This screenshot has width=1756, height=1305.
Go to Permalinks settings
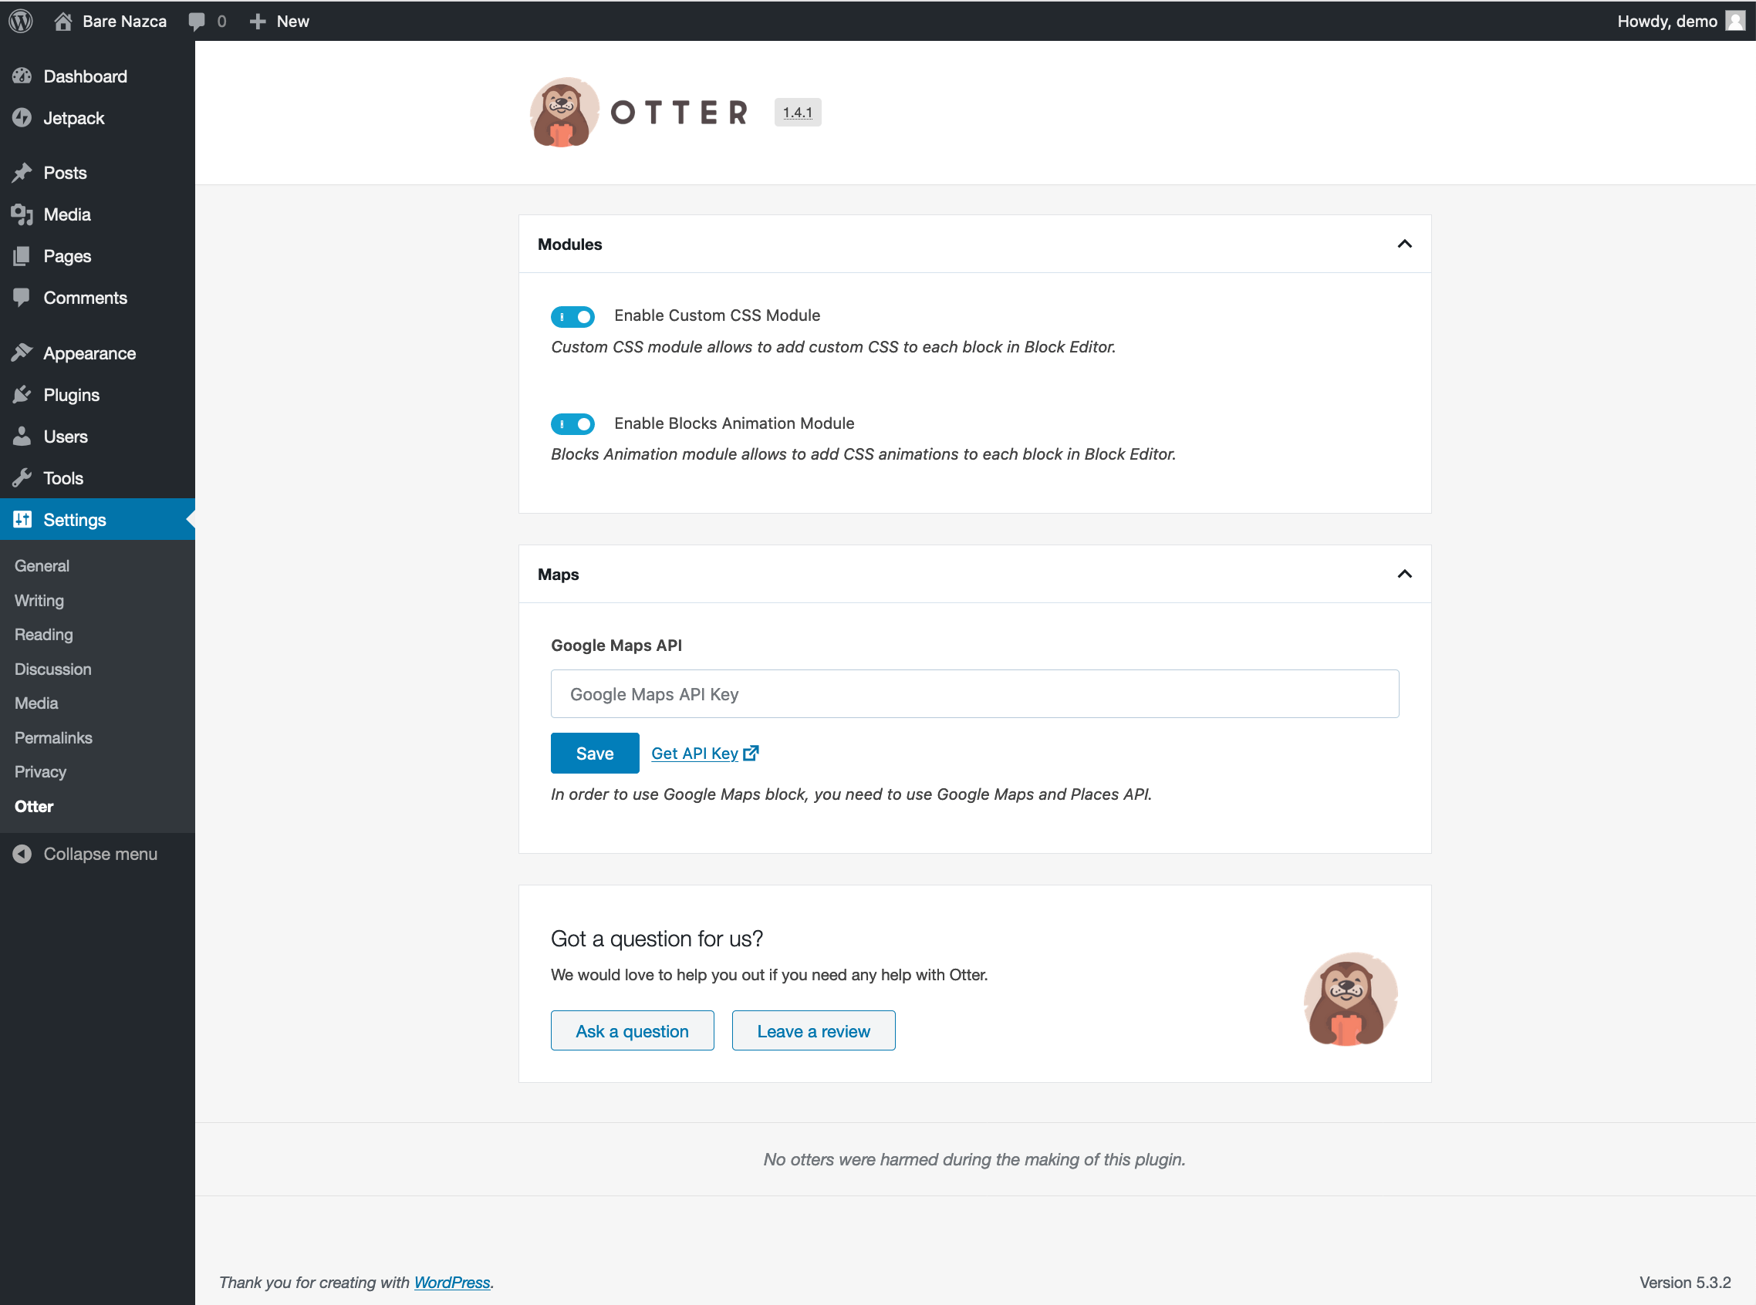(x=53, y=737)
